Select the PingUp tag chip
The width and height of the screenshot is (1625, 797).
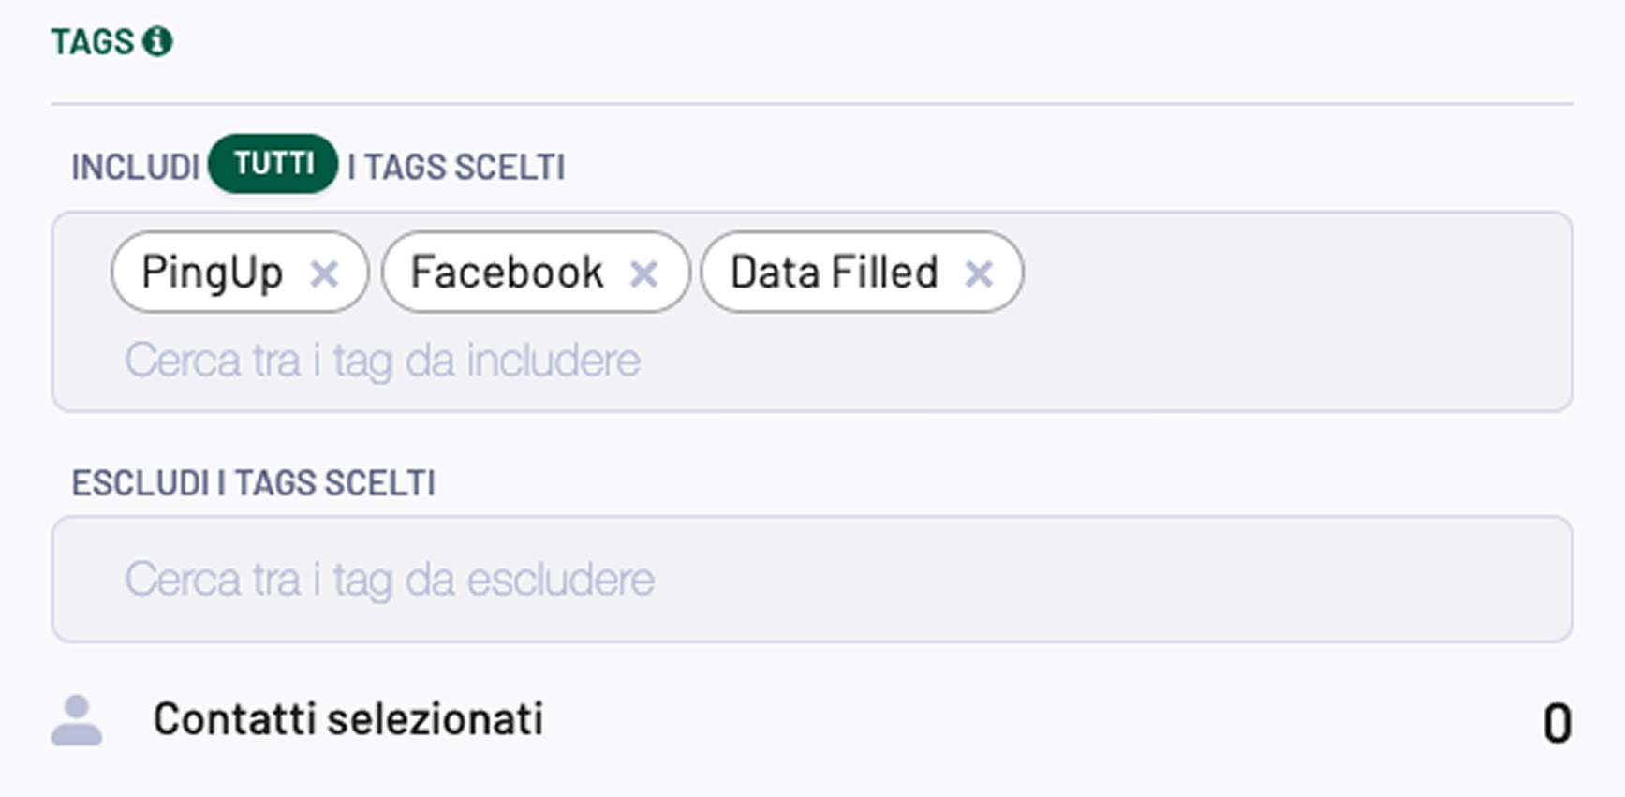(240, 273)
